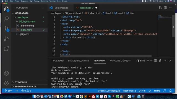This screenshot has height=99, width=177.
Task: Open the Extensions view
Action: 6,49
